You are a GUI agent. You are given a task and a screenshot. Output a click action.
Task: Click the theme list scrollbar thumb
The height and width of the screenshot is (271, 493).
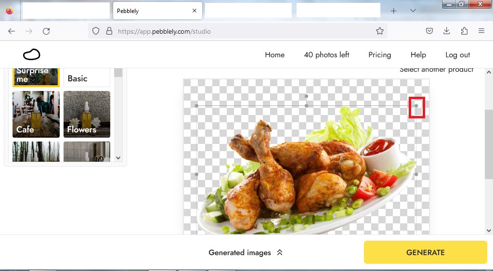point(118,73)
